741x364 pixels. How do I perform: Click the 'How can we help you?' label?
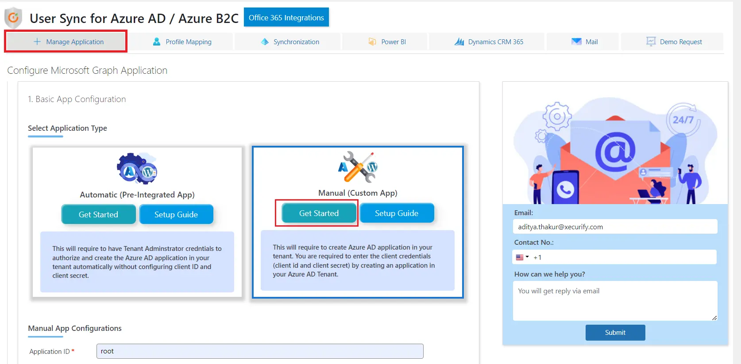pyautogui.click(x=550, y=274)
